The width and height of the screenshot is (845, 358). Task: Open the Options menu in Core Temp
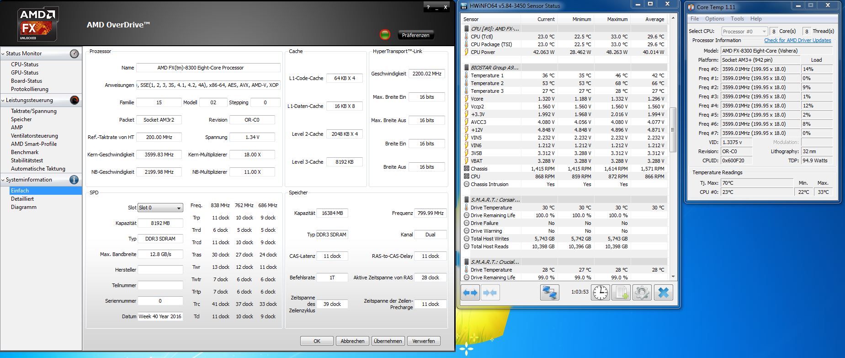715,19
